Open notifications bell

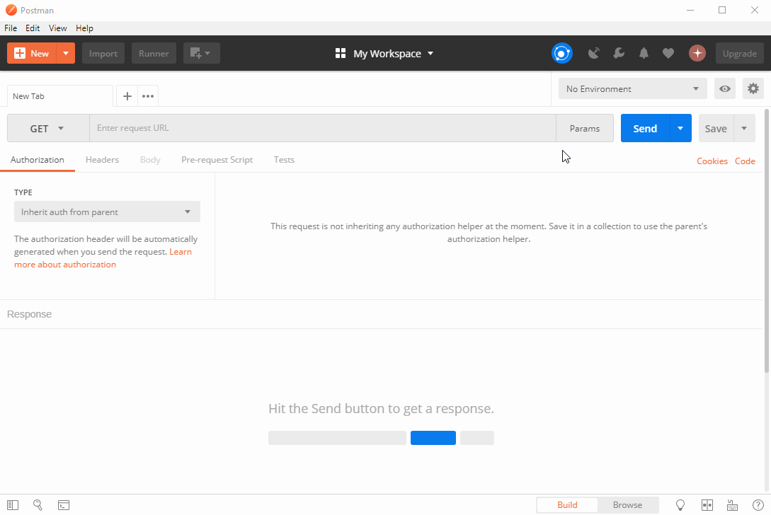coord(644,53)
